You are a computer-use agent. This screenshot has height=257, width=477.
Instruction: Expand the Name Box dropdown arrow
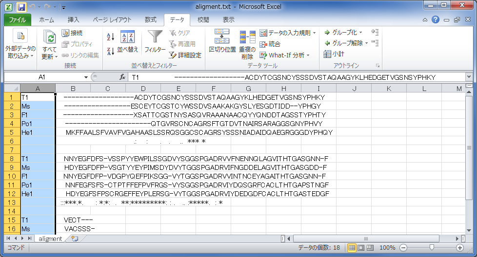[86, 77]
